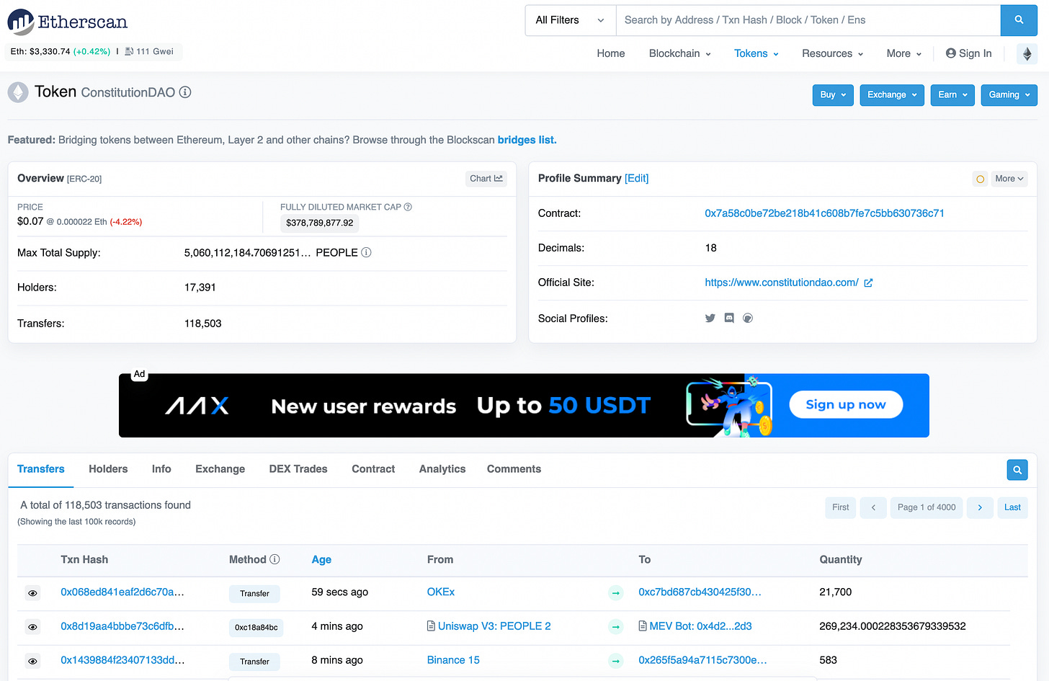Go to the Last page
This screenshot has width=1049, height=681.
click(x=1012, y=507)
